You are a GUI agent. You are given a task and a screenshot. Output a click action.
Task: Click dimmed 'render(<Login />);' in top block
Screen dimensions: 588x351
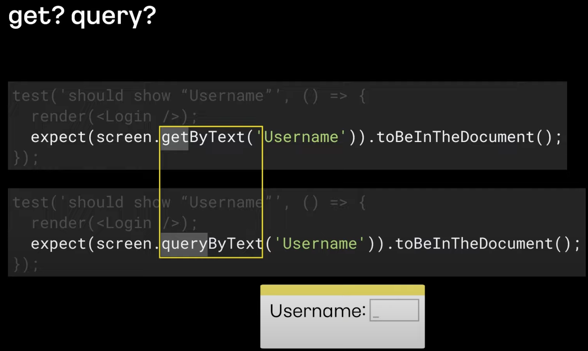click(x=114, y=117)
